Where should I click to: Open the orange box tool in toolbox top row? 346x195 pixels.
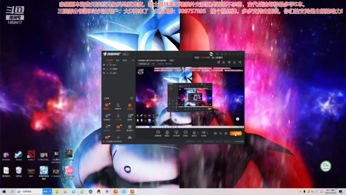(x=130, y=105)
